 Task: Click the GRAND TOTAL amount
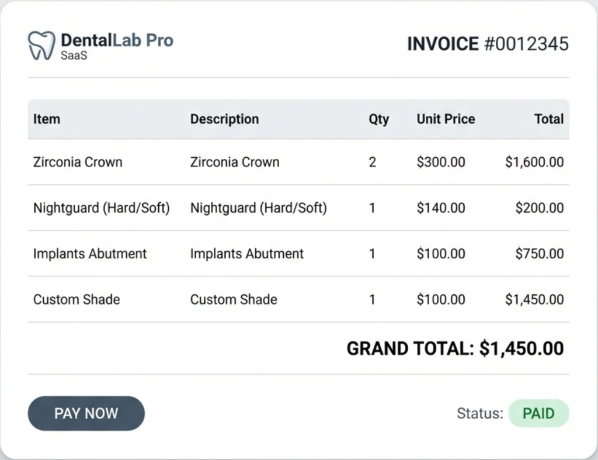[523, 348]
